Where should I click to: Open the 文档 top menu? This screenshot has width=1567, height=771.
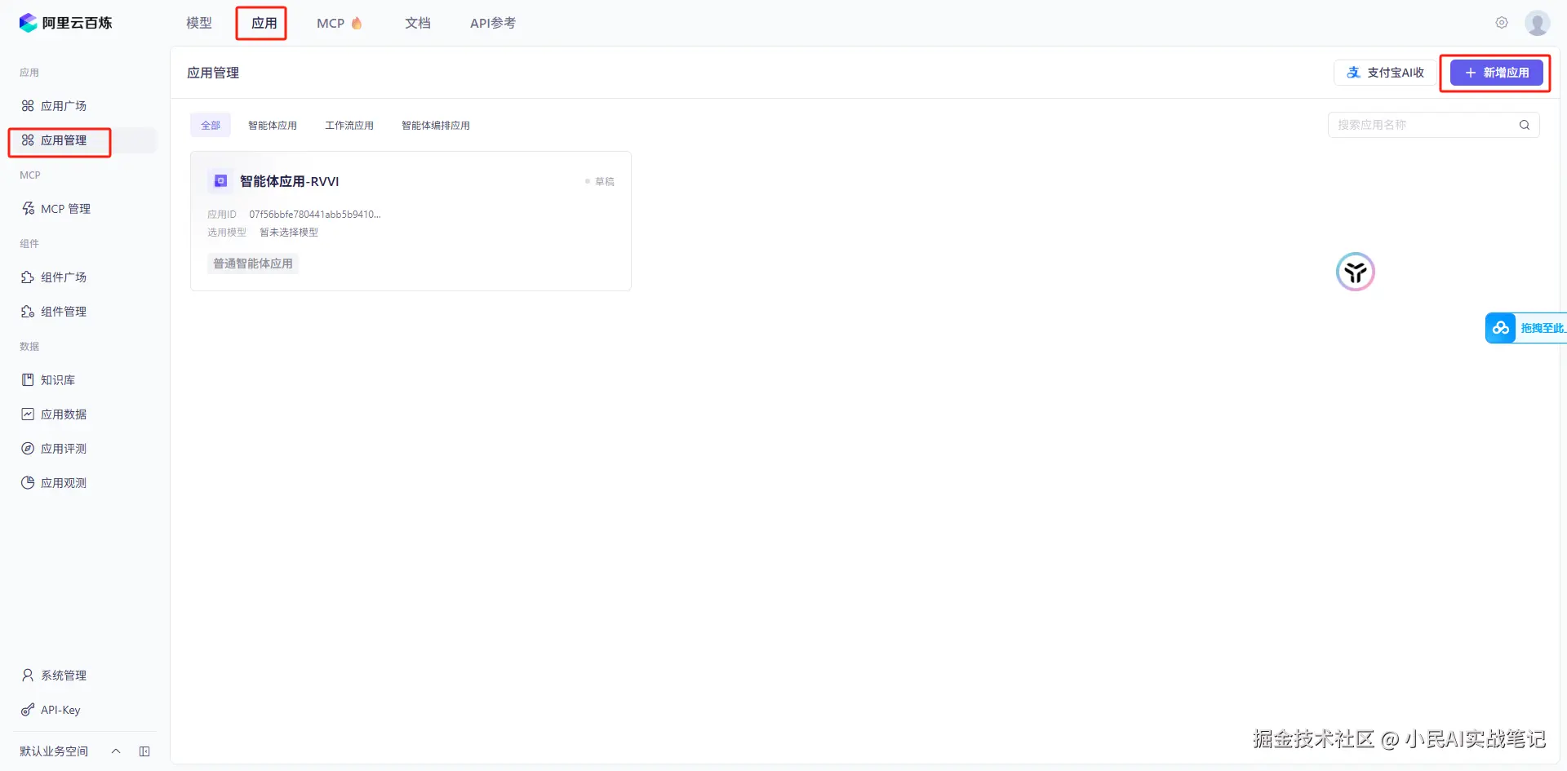[418, 23]
